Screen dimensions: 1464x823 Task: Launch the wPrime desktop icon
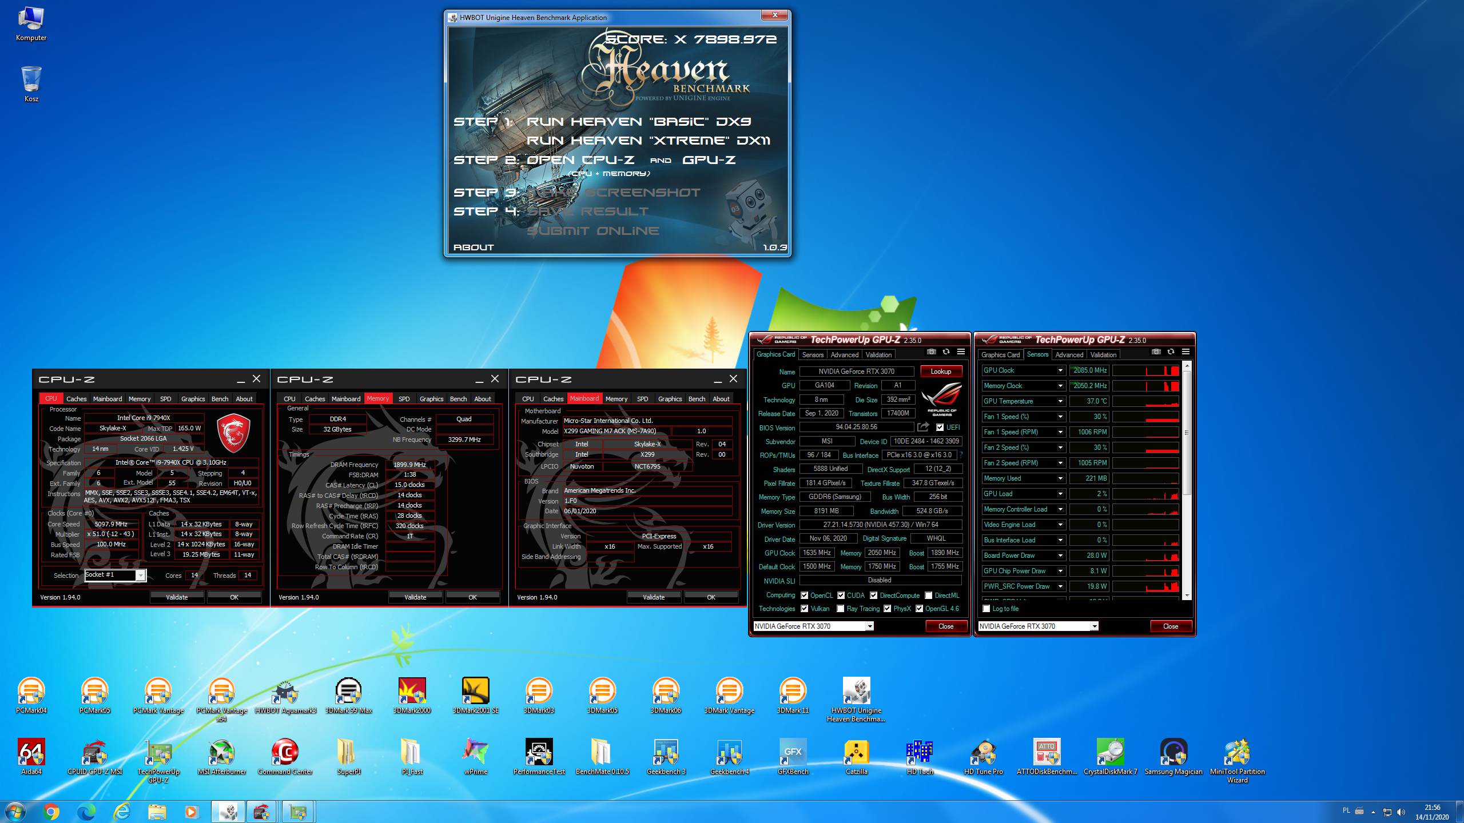pyautogui.click(x=476, y=757)
